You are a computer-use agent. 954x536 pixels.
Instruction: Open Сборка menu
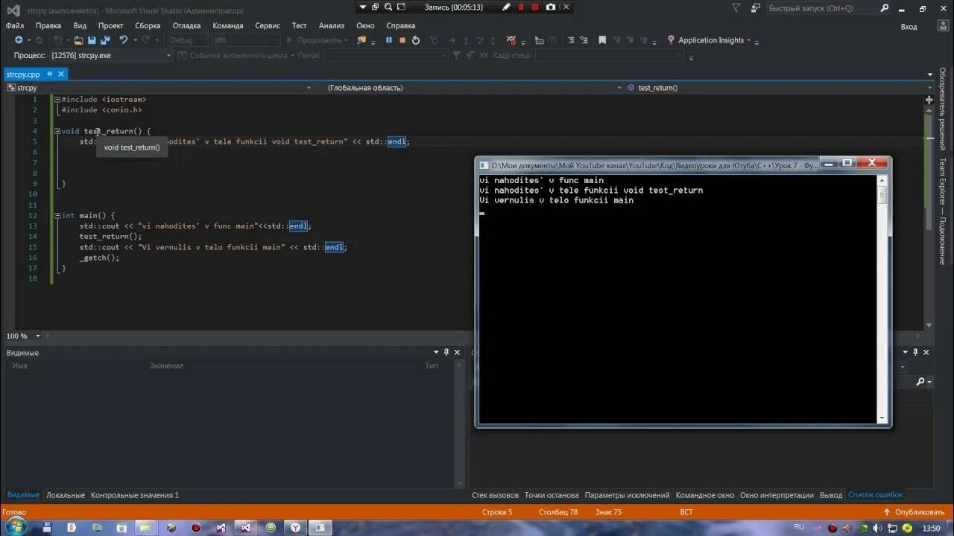(x=148, y=25)
